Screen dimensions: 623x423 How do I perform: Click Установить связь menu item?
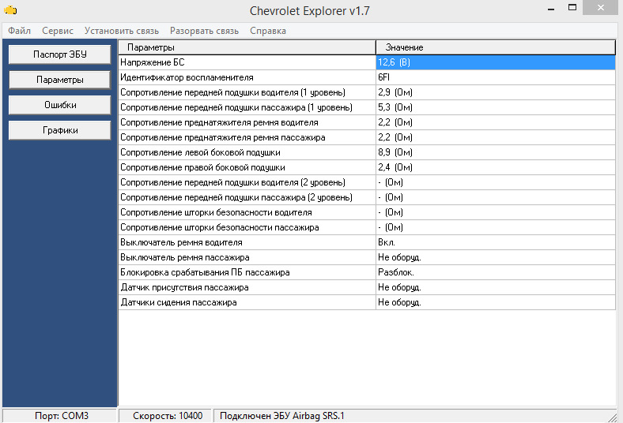click(x=122, y=31)
